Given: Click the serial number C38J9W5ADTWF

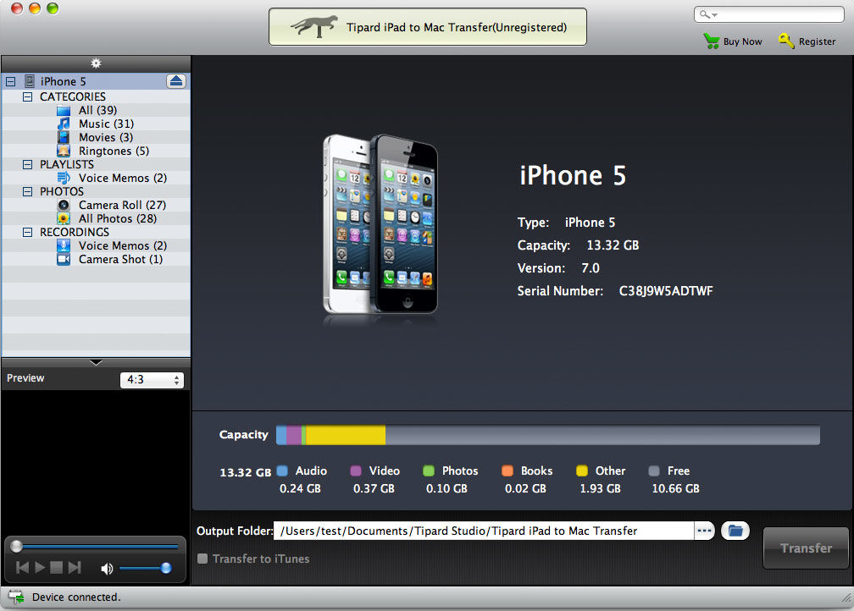Looking at the screenshot, I should 666,291.
